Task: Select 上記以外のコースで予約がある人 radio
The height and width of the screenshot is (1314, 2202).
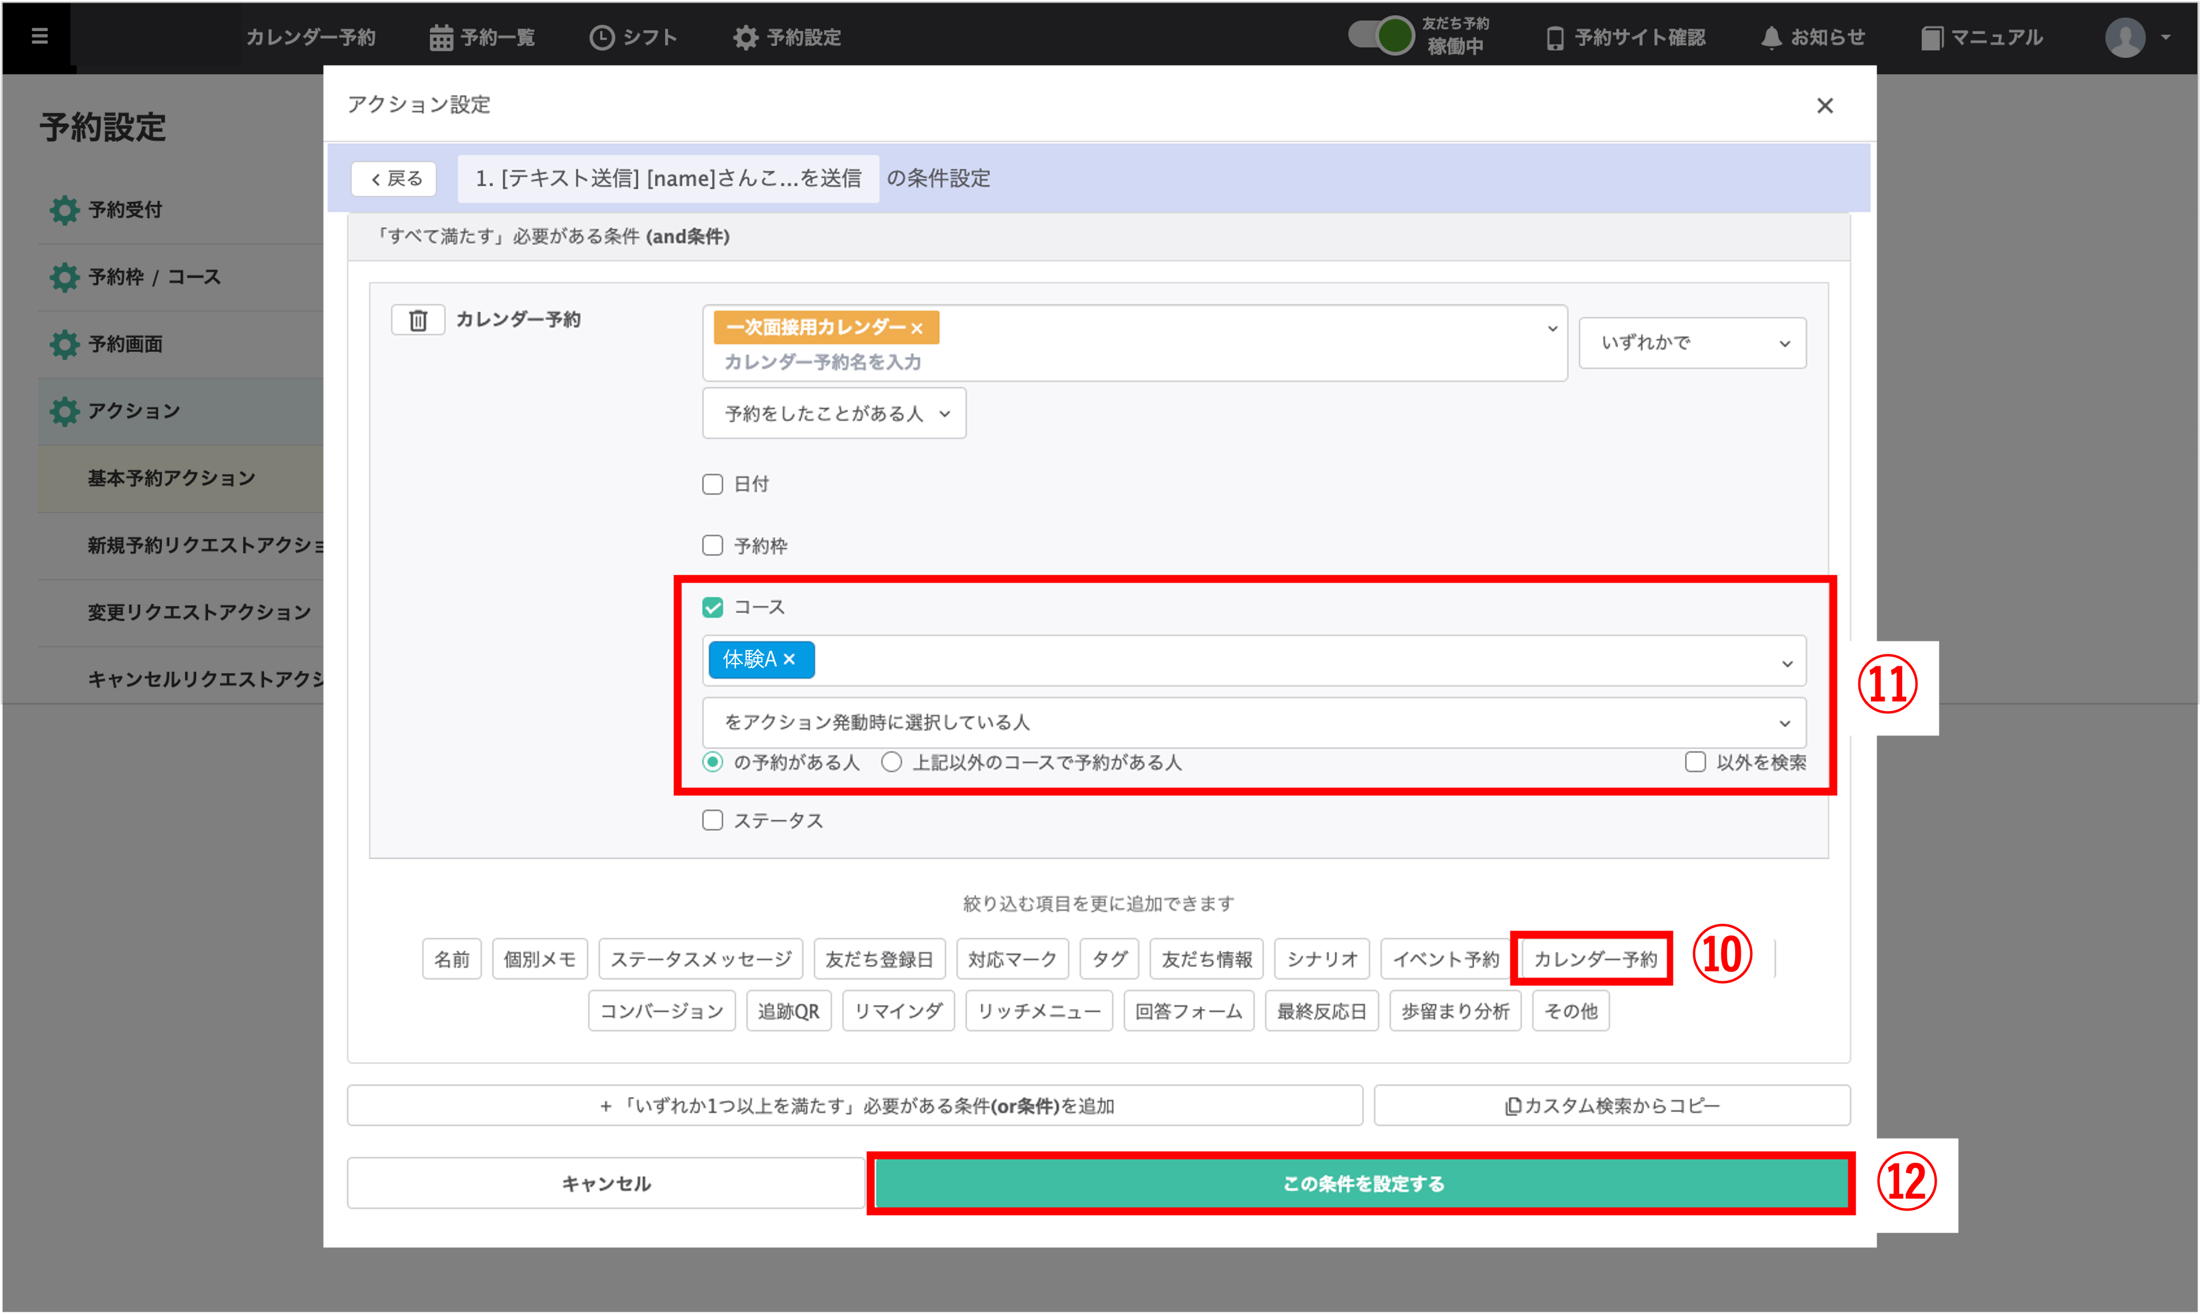Action: tap(891, 762)
